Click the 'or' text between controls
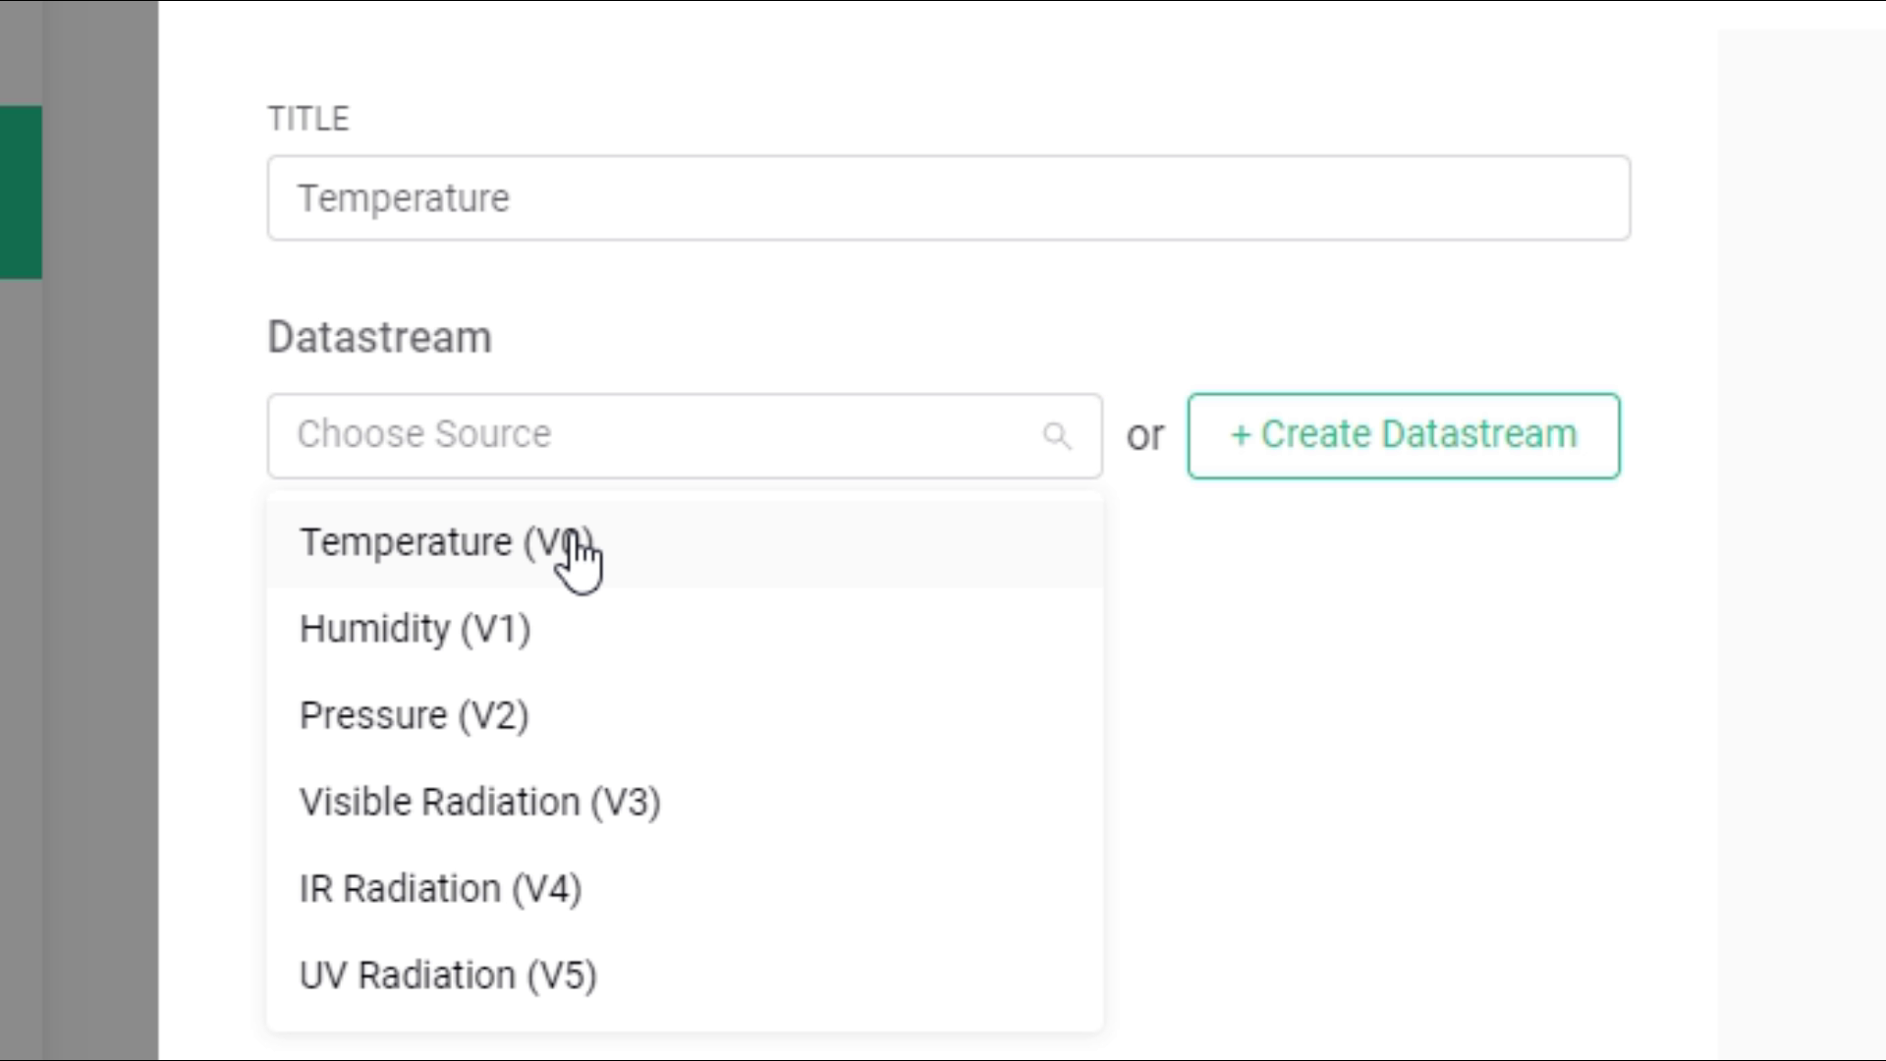The height and width of the screenshot is (1061, 1886). tap(1144, 435)
